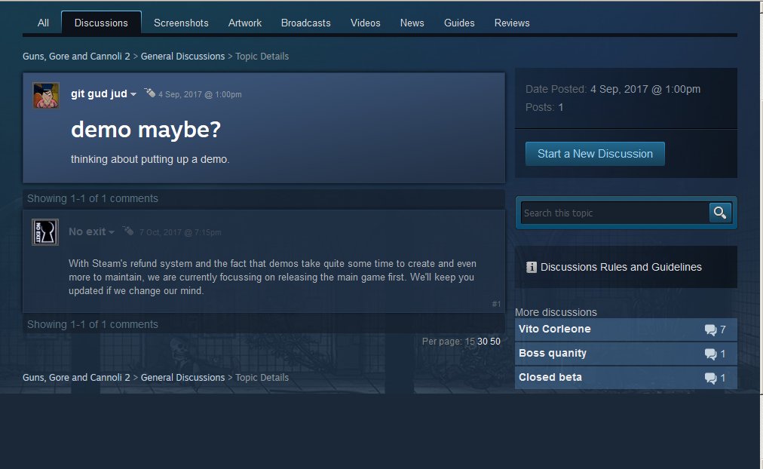This screenshot has width=763, height=469.
Task: Click the info icon next to Discussions Rules
Action: [x=532, y=267]
